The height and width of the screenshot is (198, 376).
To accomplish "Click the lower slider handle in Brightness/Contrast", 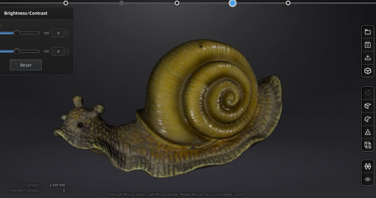I will (17, 51).
